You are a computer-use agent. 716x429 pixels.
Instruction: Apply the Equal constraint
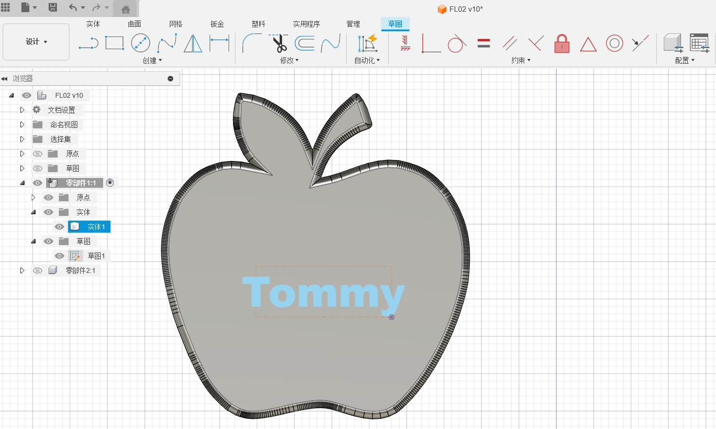[x=483, y=43]
